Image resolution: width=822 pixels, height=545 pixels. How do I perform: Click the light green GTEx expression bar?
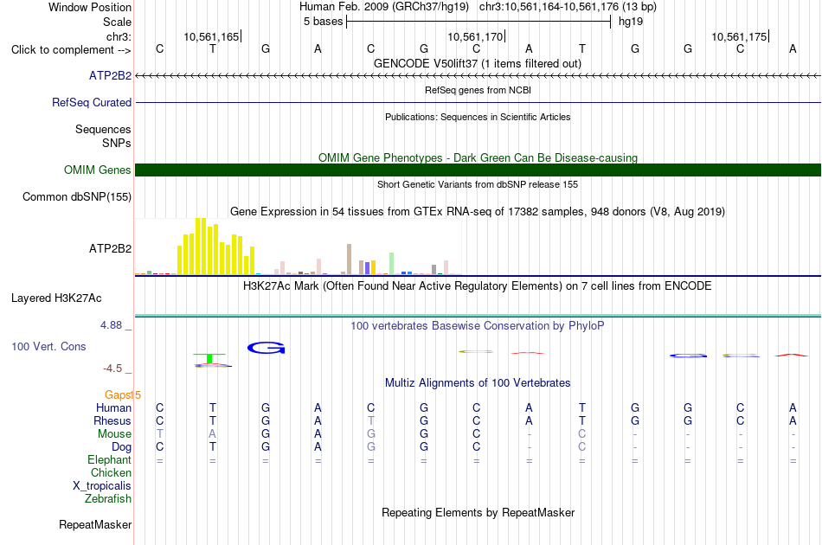point(391,264)
